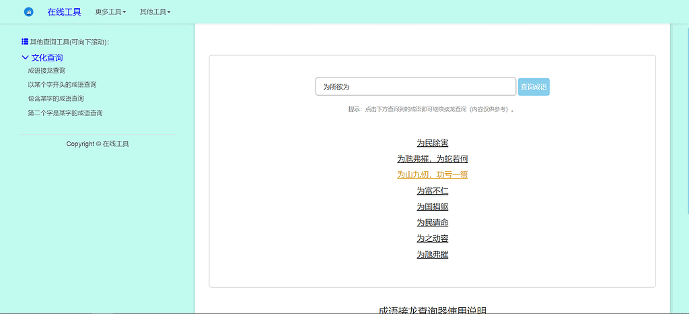Select the last idiom result 为虺弗摧
This screenshot has width=689, height=314.
(433, 255)
